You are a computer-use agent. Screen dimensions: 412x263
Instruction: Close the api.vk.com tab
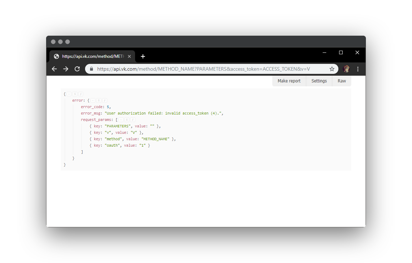coord(129,56)
